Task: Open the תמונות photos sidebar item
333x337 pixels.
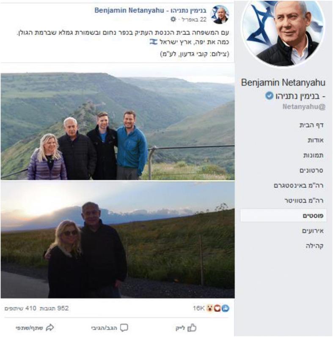Action: point(313,155)
